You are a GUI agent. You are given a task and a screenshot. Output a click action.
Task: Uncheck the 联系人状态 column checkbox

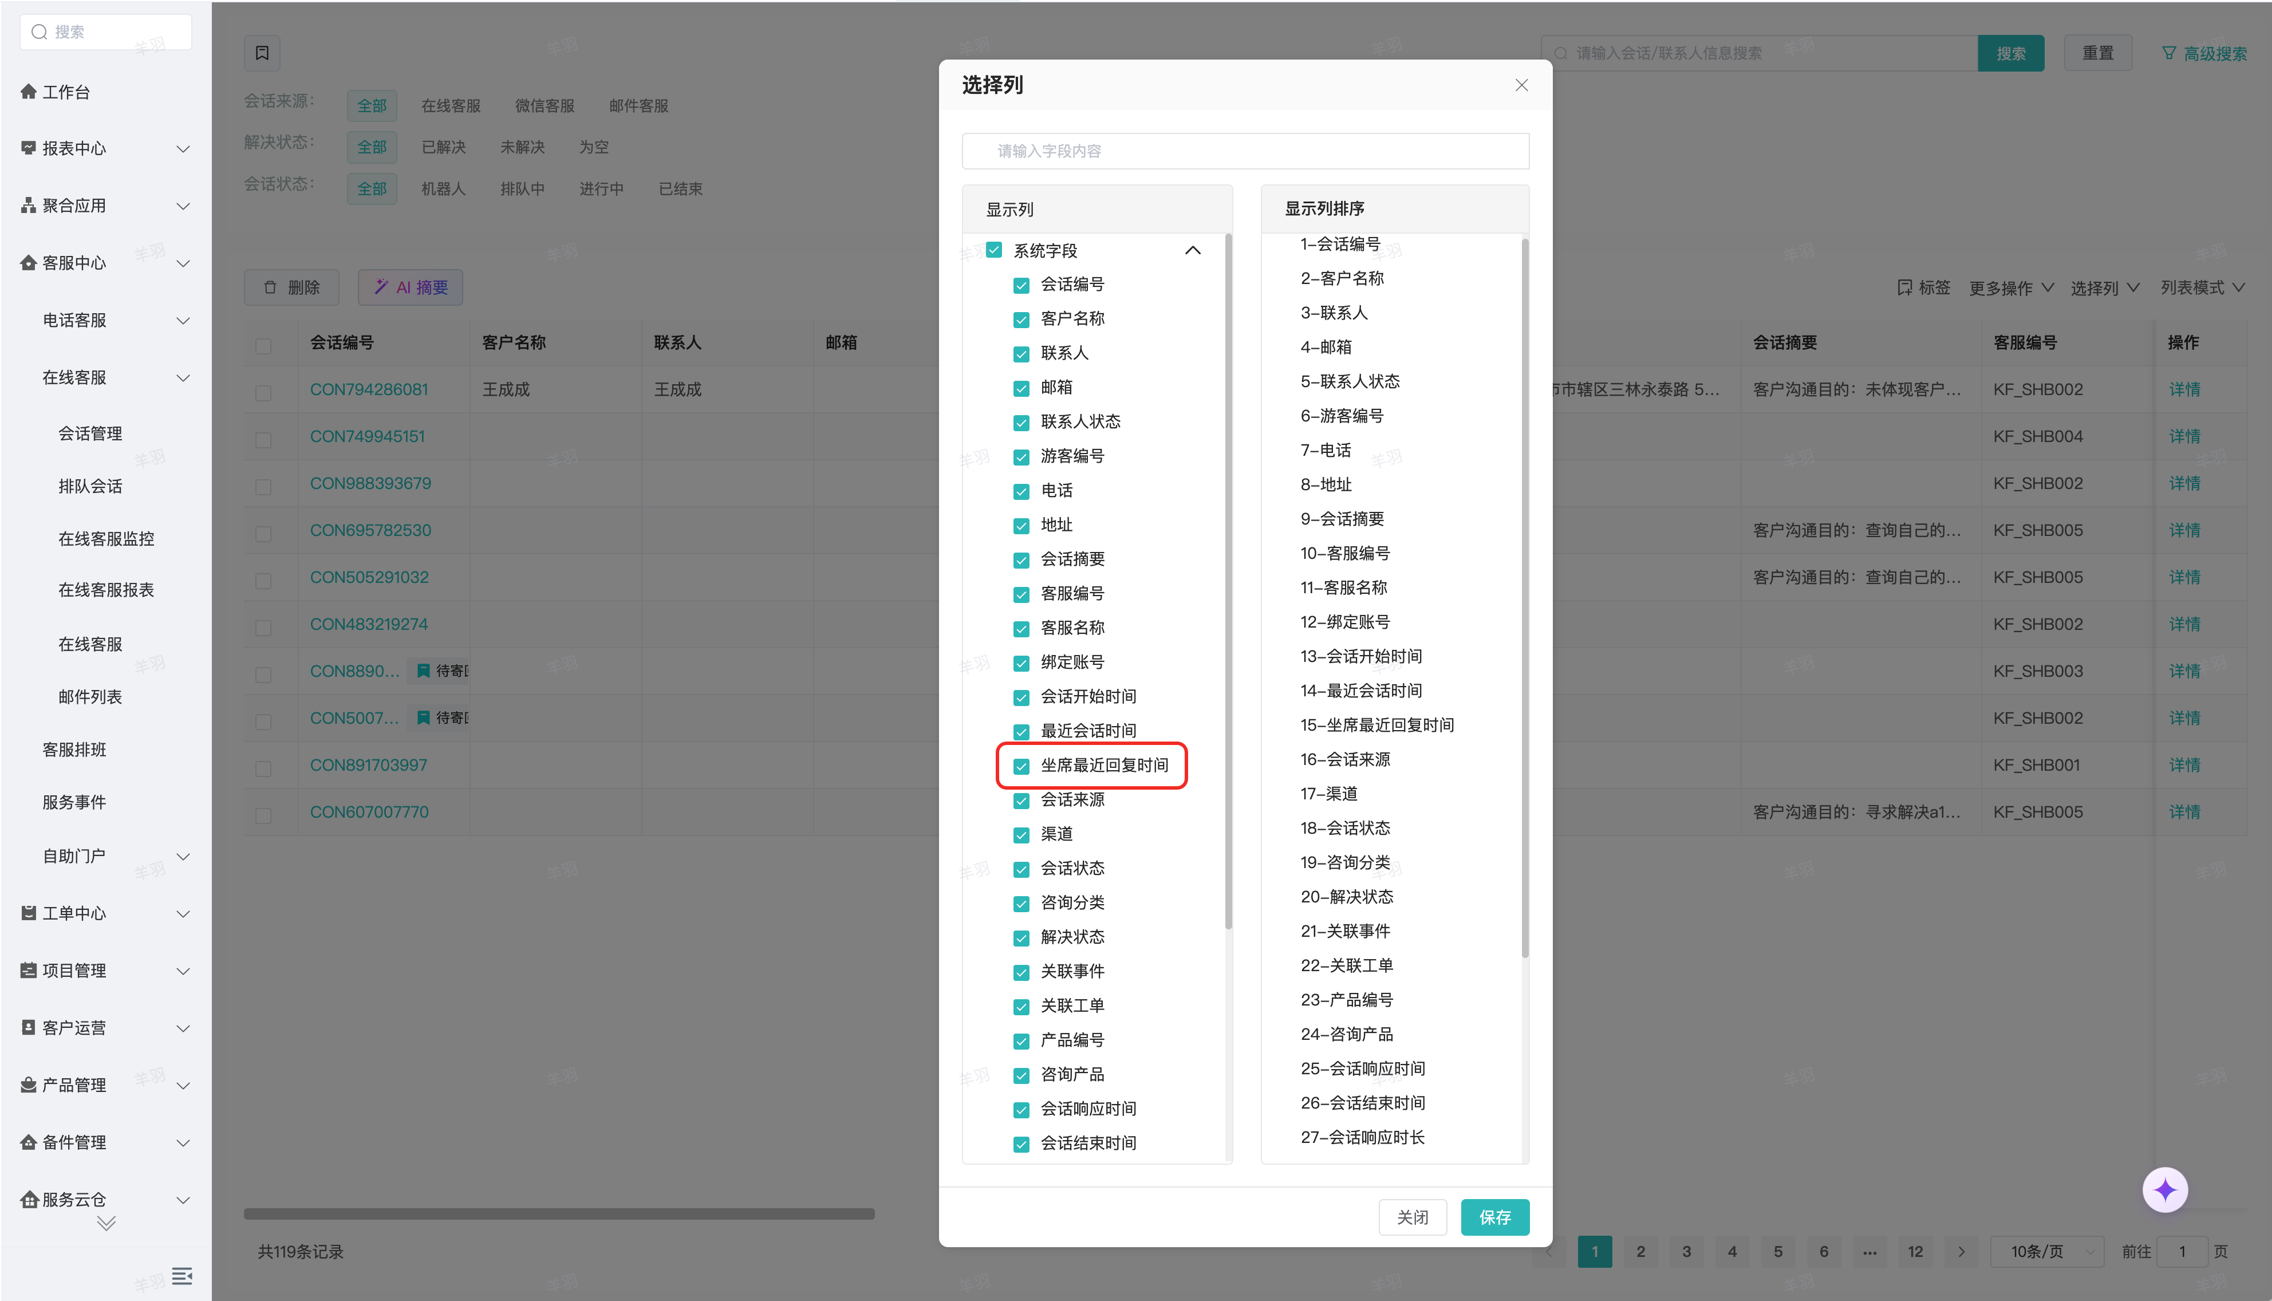[1021, 423]
